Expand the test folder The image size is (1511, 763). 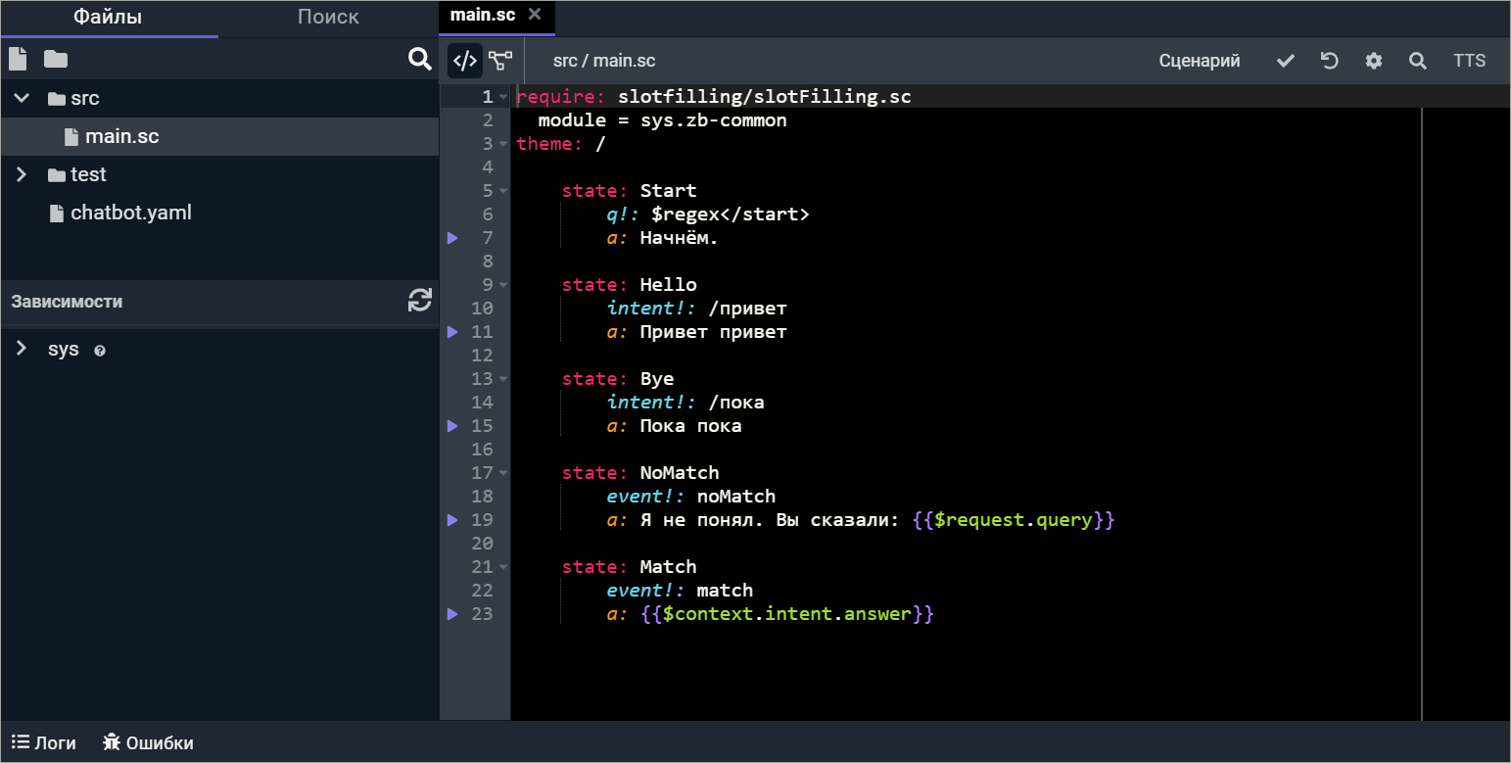click(21, 174)
